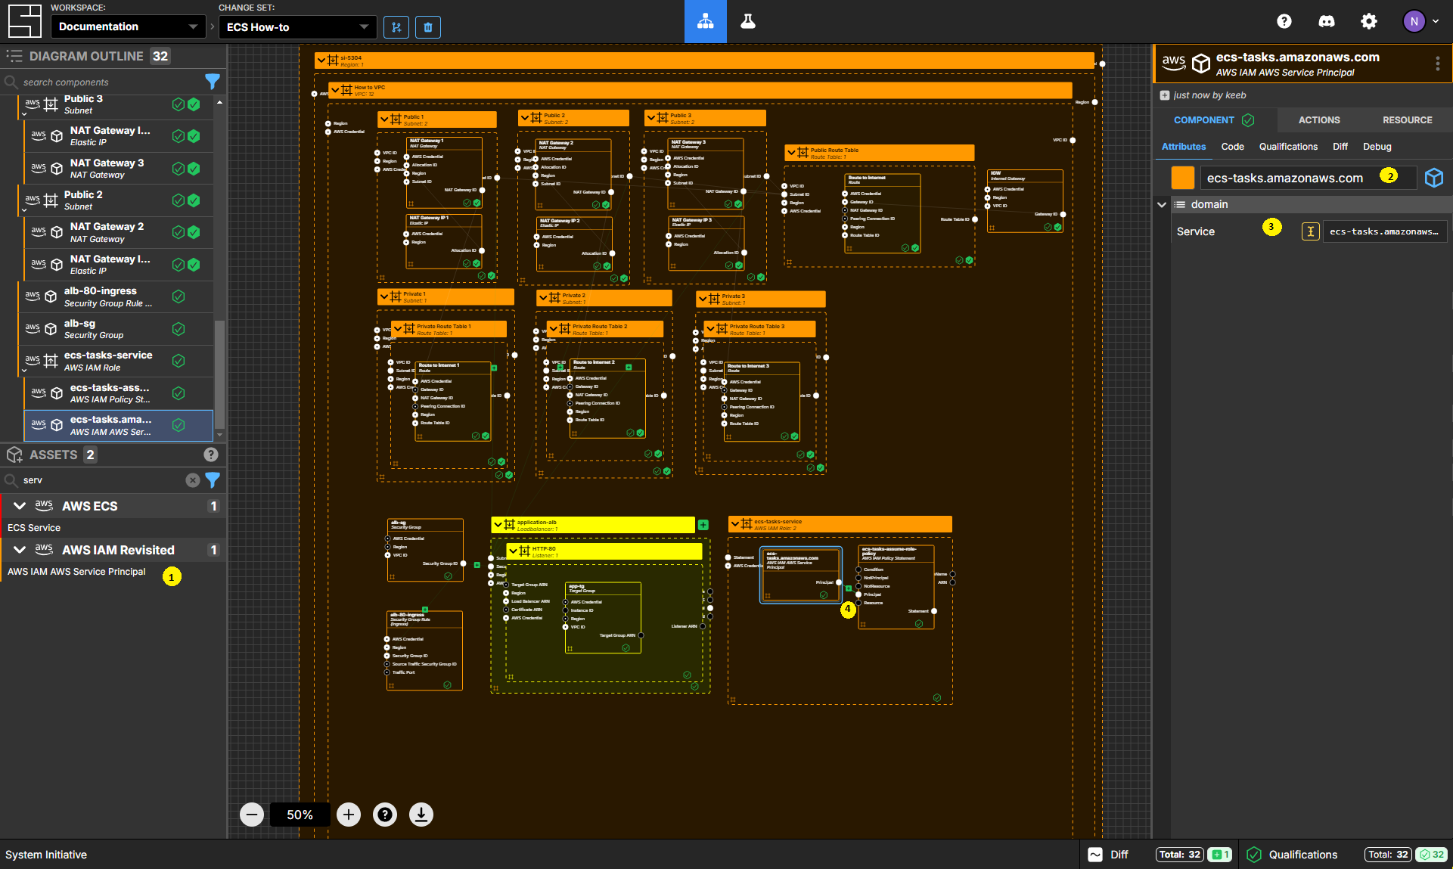Viewport: 1453px width, 869px height.
Task: Select alb-80-ingress in outline
Action: pos(116,296)
